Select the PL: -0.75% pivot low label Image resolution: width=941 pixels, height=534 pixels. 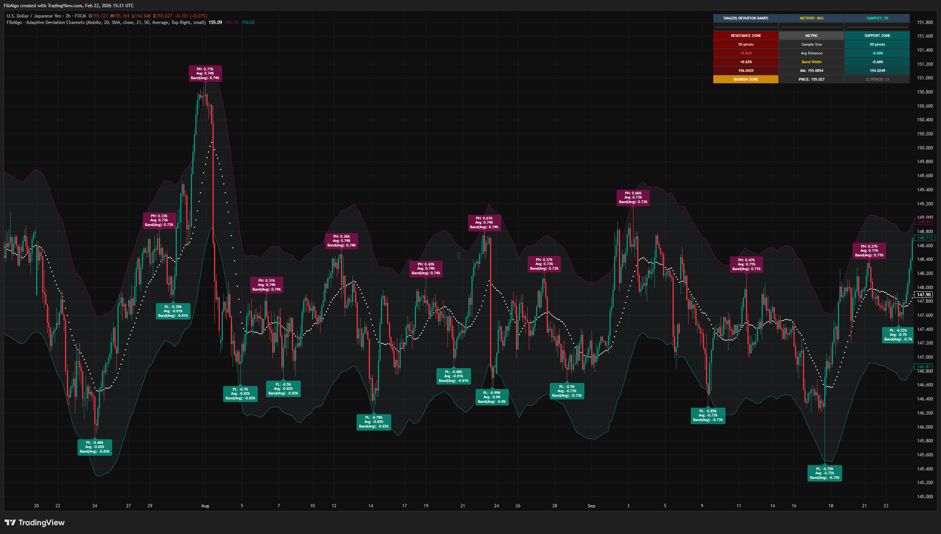[x=825, y=473]
